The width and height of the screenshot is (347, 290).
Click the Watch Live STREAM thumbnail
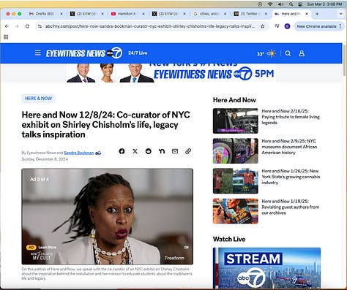tap(266, 268)
